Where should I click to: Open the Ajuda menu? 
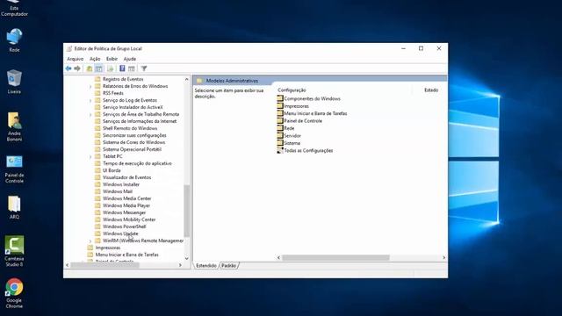point(130,59)
